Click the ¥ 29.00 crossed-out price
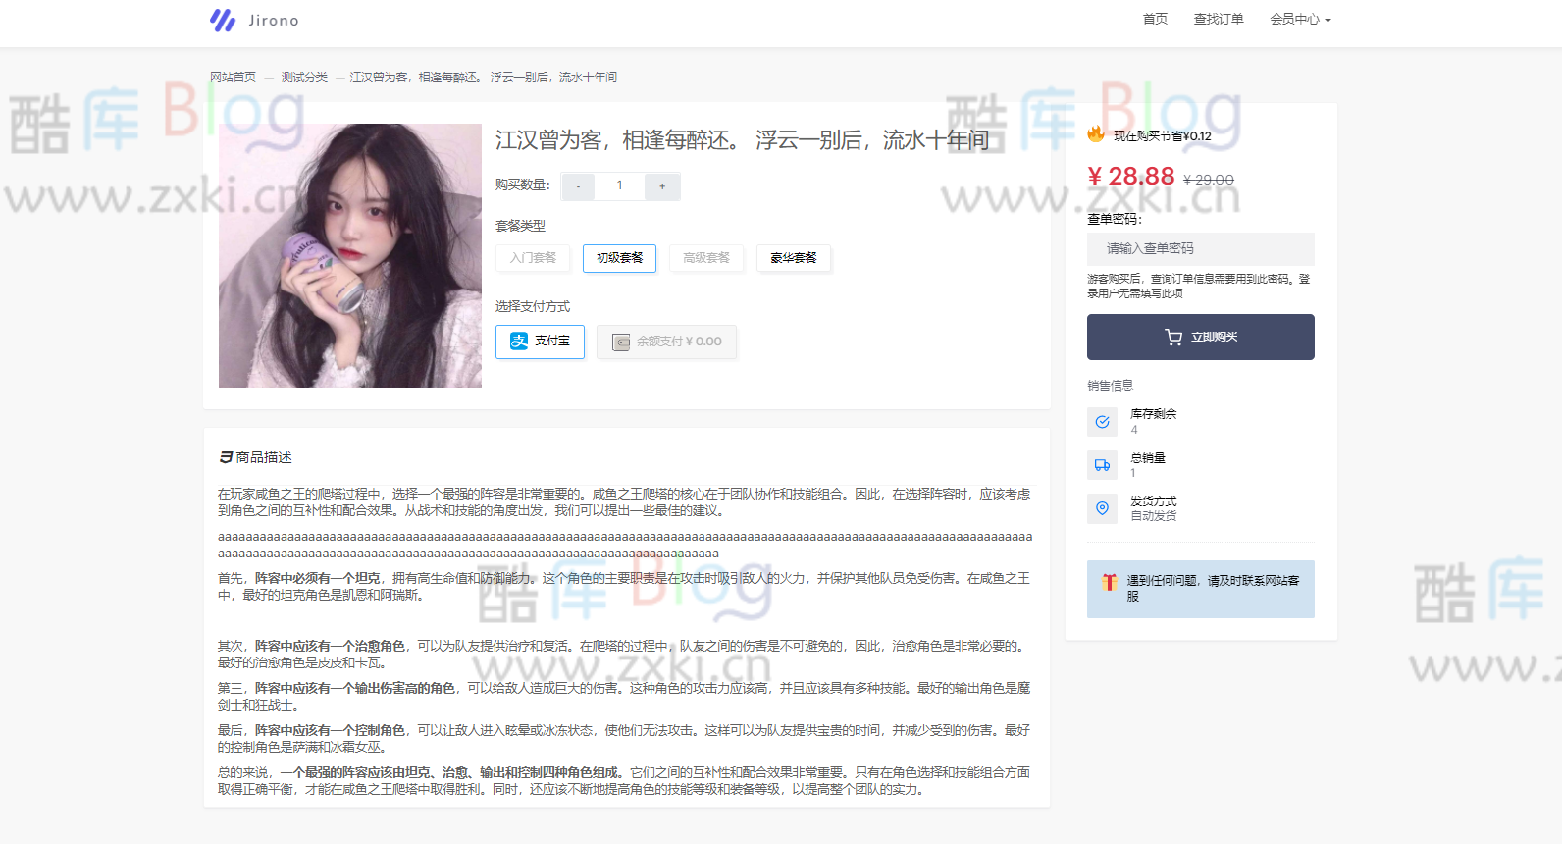The height and width of the screenshot is (844, 1562). (1209, 180)
